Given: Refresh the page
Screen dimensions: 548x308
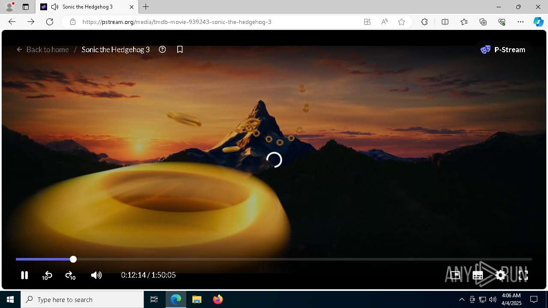Looking at the screenshot, I should (50, 22).
